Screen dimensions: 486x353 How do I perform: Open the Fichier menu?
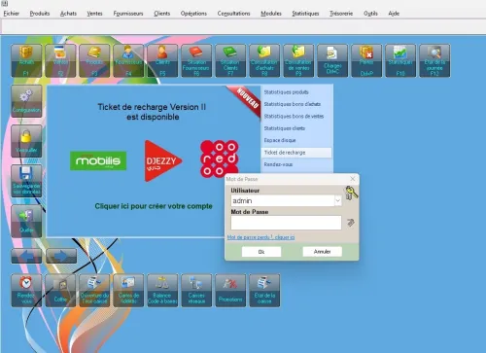tap(12, 14)
